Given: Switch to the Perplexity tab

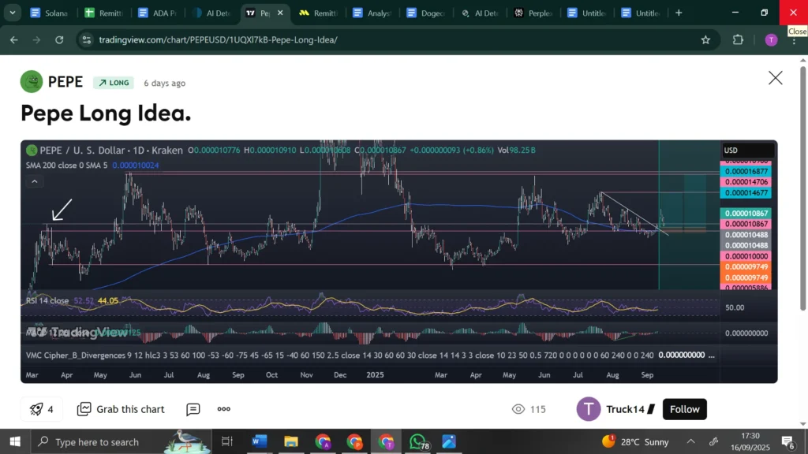Looking at the screenshot, I should (x=533, y=13).
